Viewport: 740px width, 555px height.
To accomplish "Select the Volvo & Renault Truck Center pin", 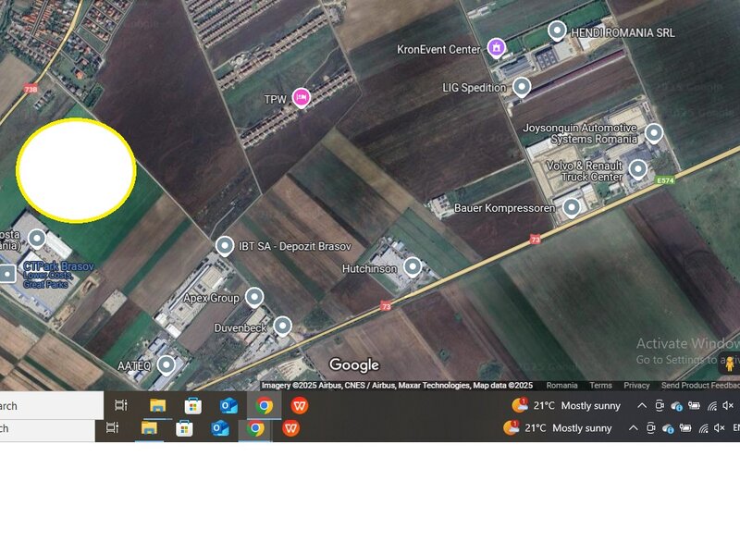I will (638, 169).
